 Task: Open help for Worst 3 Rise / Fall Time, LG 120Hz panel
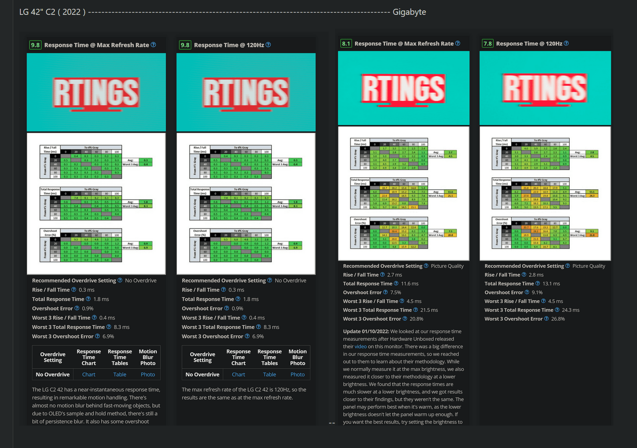coord(244,317)
